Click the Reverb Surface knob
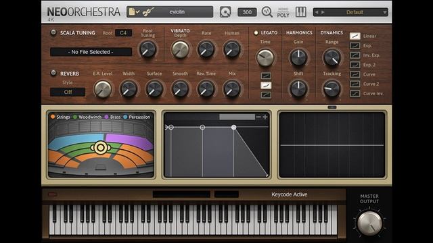This screenshot has width=433, height=243. 154,89
